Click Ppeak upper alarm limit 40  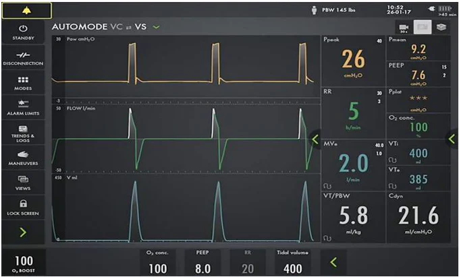(379, 41)
